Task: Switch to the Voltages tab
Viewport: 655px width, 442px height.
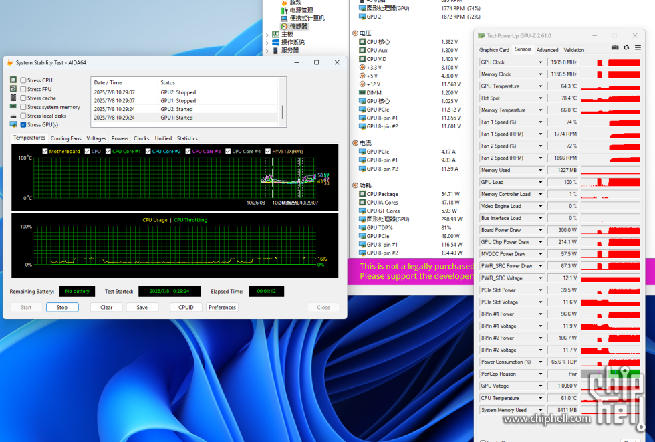Action: coord(96,138)
